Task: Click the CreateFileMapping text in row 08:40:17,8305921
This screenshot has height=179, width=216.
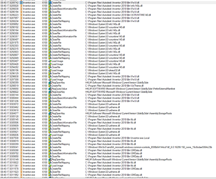Action: (x=60, y=132)
